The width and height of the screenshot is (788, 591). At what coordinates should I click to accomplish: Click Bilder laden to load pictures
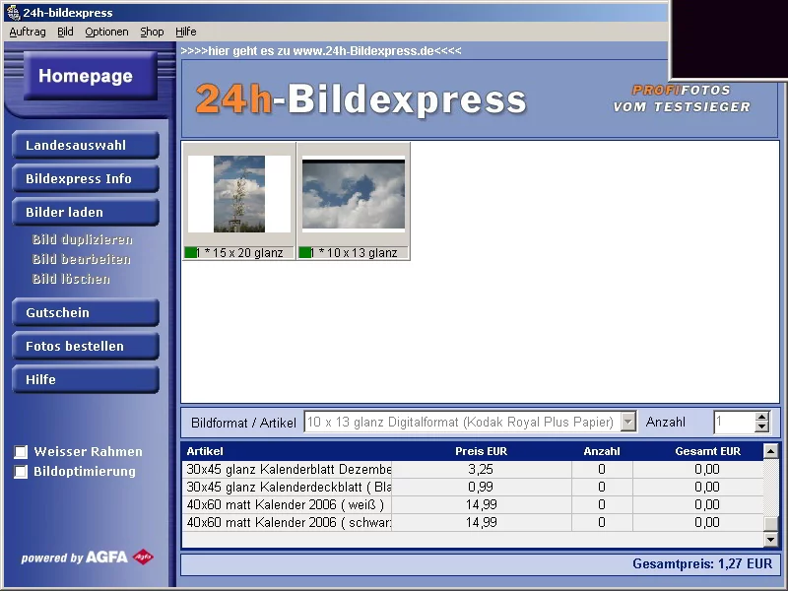(86, 212)
